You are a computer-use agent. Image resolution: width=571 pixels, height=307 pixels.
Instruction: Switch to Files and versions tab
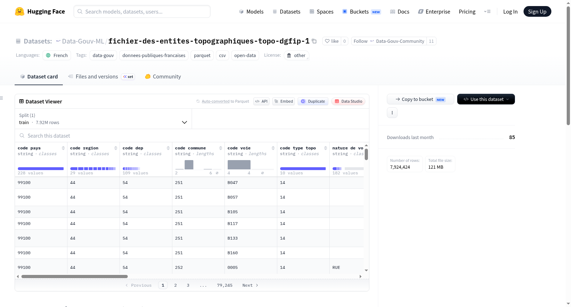pos(101,77)
